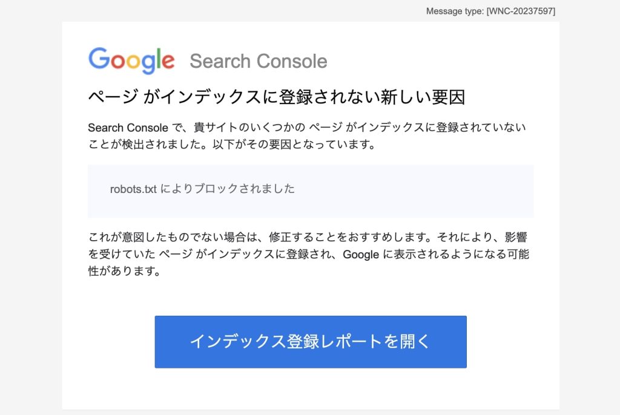The image size is (620, 415).
Task: Click the robots.txt によりブロックされました reason text
Action: coord(202,189)
